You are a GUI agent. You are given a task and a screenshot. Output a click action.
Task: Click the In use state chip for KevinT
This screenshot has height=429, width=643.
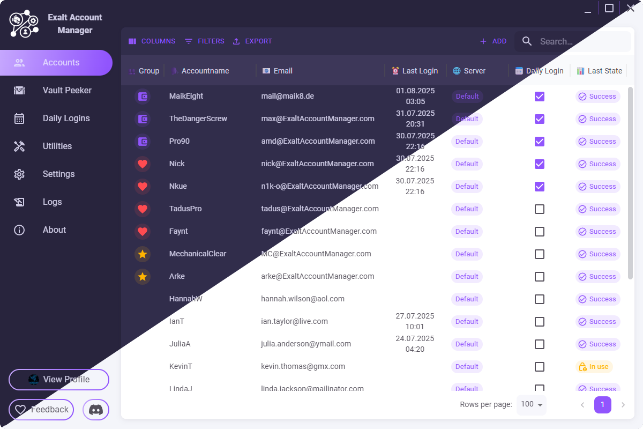[594, 367]
